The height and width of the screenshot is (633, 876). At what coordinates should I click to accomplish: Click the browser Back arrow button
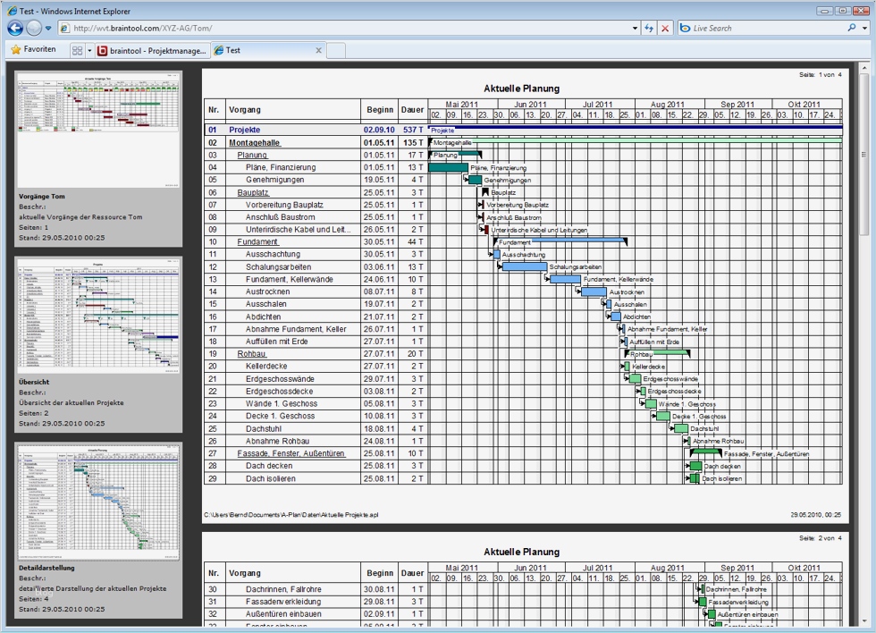pos(15,28)
